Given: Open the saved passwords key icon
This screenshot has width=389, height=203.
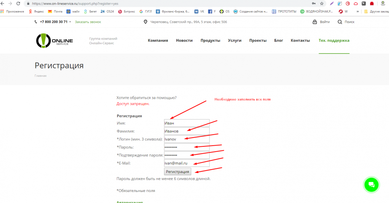Looking at the screenshot, I should tap(314, 3).
